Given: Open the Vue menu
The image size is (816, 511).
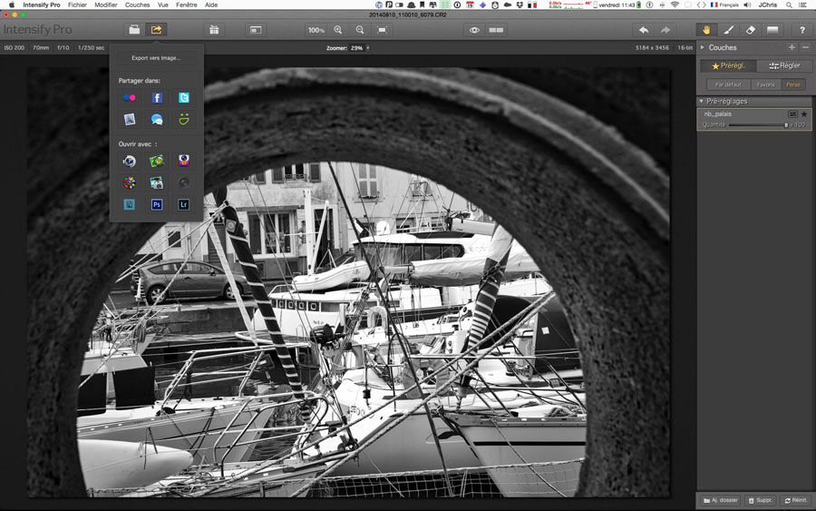Looking at the screenshot, I should pyautogui.click(x=163, y=5).
